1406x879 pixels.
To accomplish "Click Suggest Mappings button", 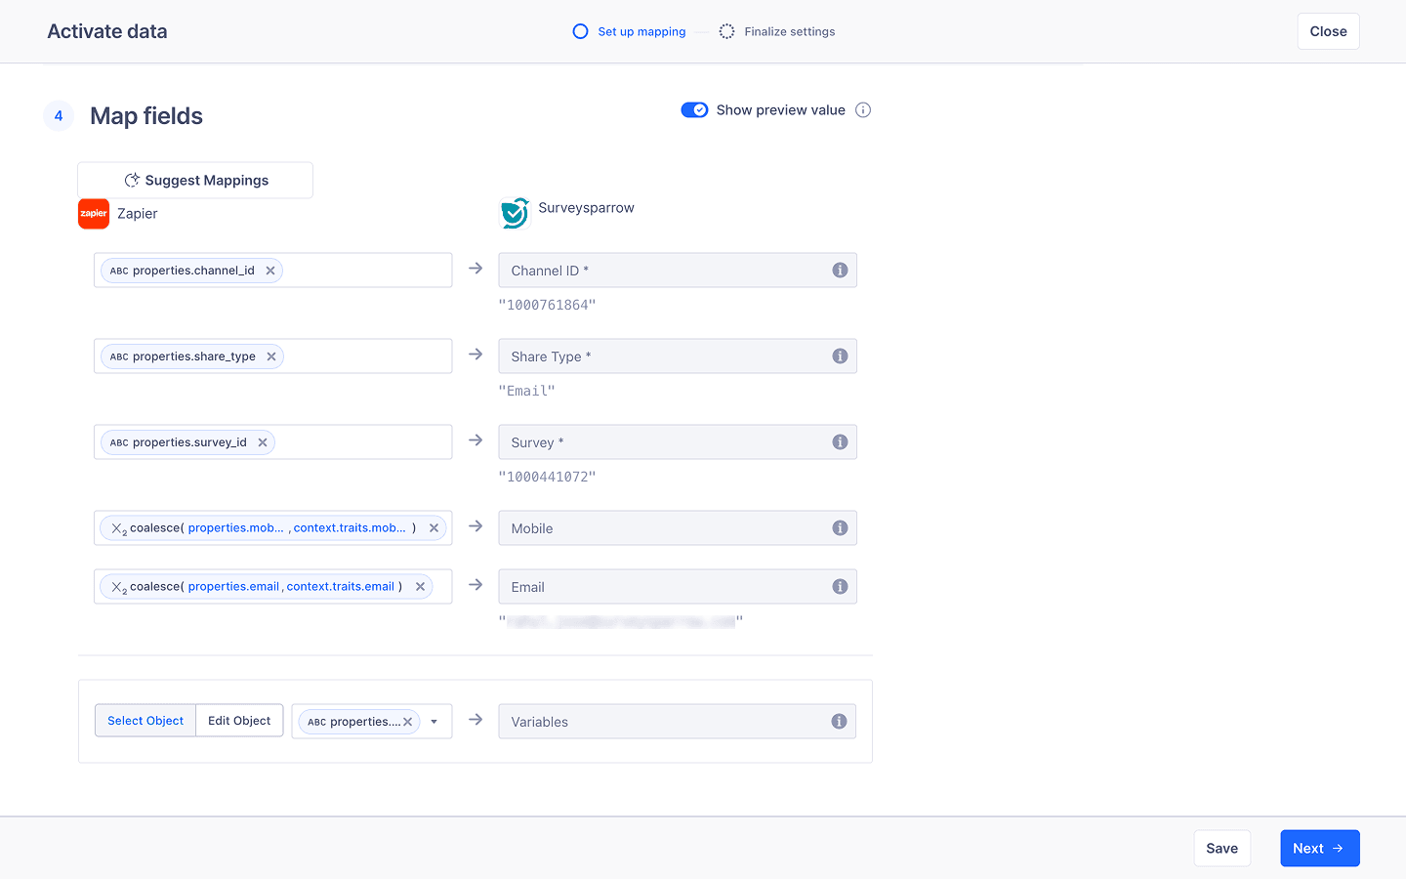I will point(195,181).
